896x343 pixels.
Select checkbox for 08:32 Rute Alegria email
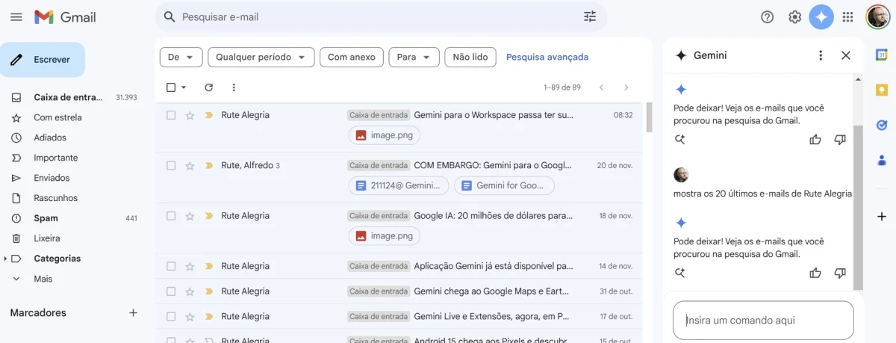[171, 115]
